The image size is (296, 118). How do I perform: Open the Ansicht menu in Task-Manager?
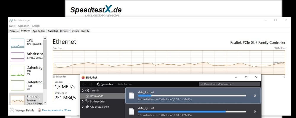pos(36,26)
